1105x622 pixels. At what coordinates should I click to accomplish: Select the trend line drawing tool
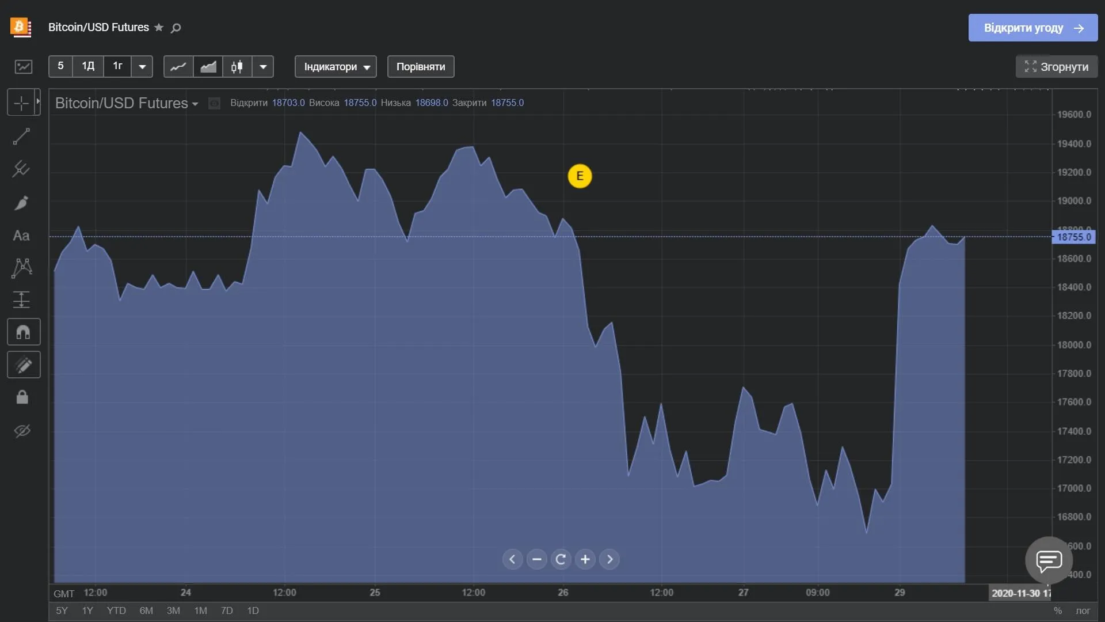[22, 136]
